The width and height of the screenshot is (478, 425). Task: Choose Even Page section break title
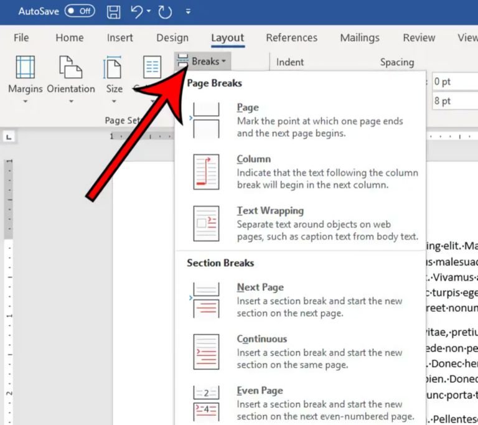tap(260, 391)
